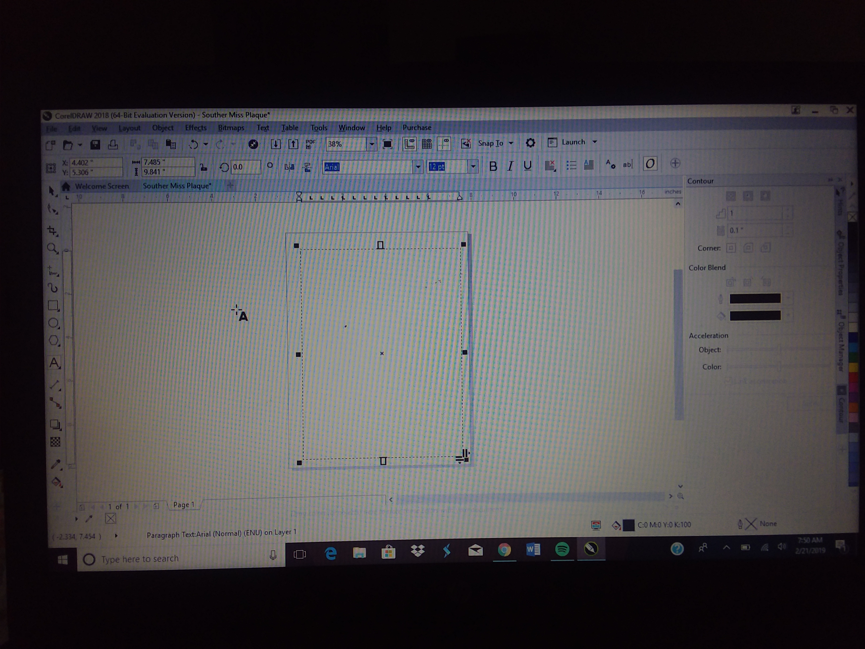Toggle Underline formatting
The width and height of the screenshot is (865, 649).
527,166
